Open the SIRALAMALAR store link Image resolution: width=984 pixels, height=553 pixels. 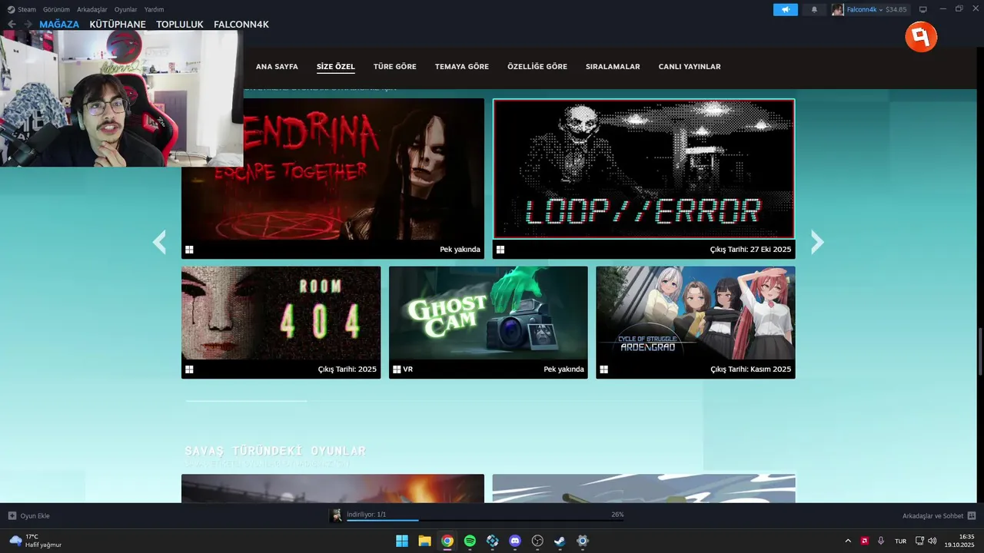[613, 67]
